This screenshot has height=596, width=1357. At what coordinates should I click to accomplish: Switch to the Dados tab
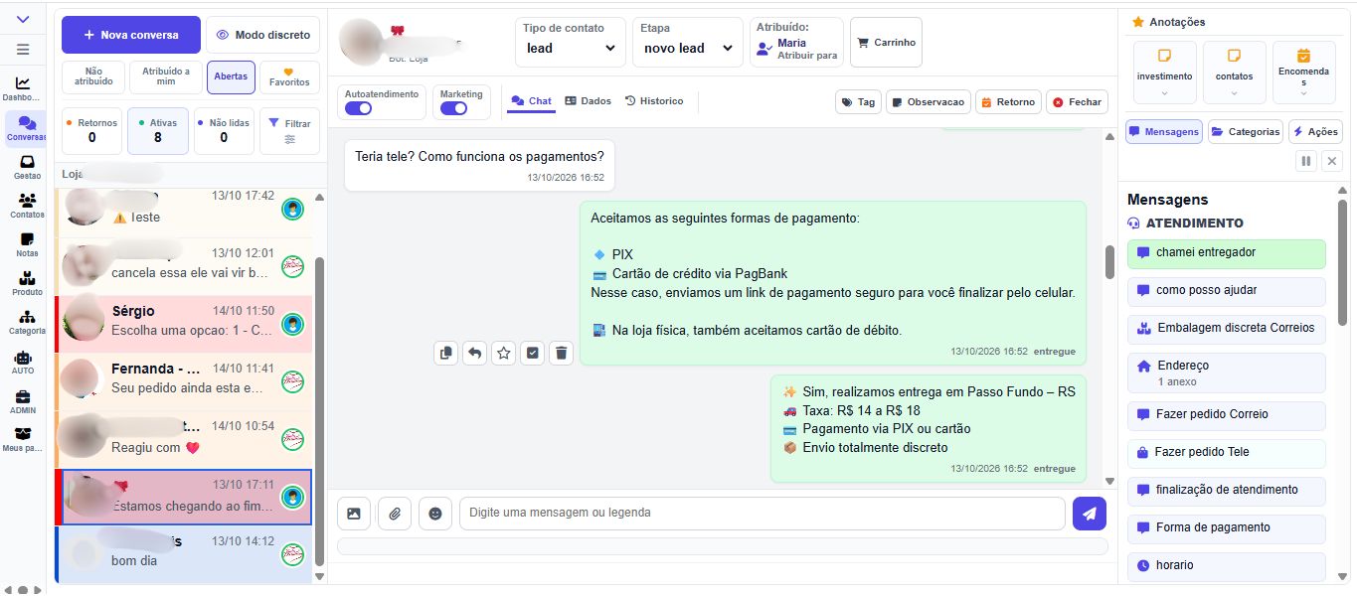point(588,101)
